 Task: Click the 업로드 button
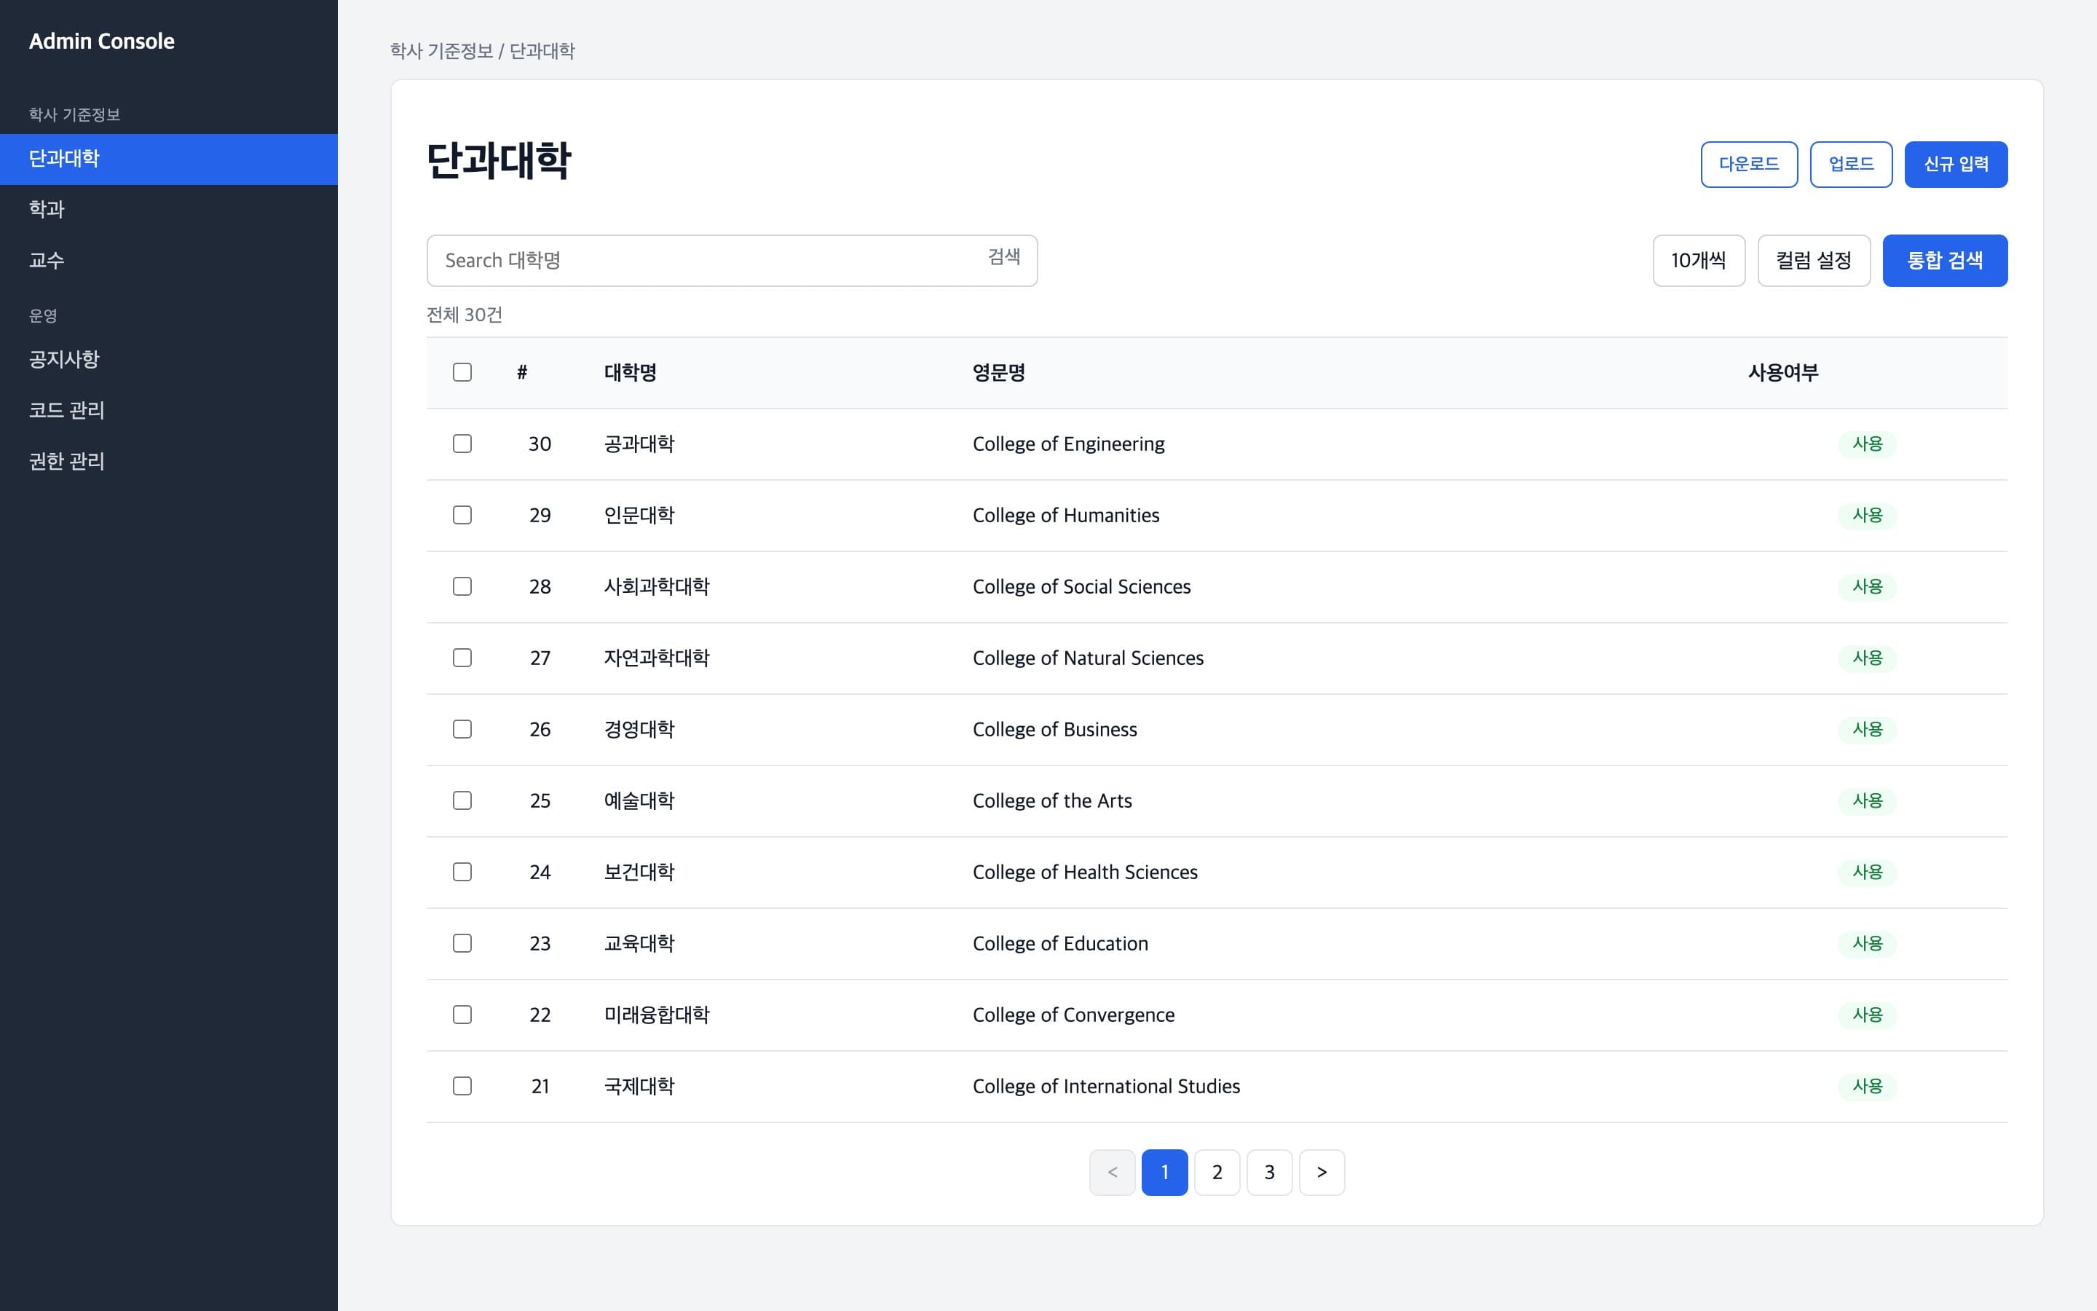1851,164
